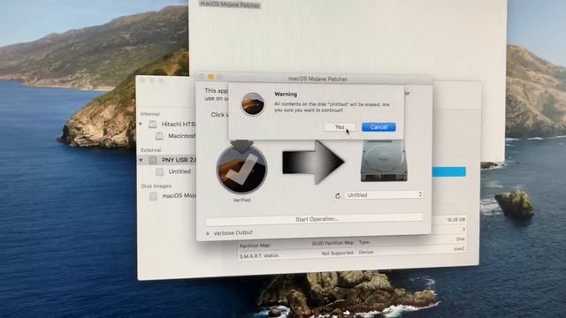Collapse PNY USB disk in Disk Utility
The width and height of the screenshot is (566, 318).
141,160
